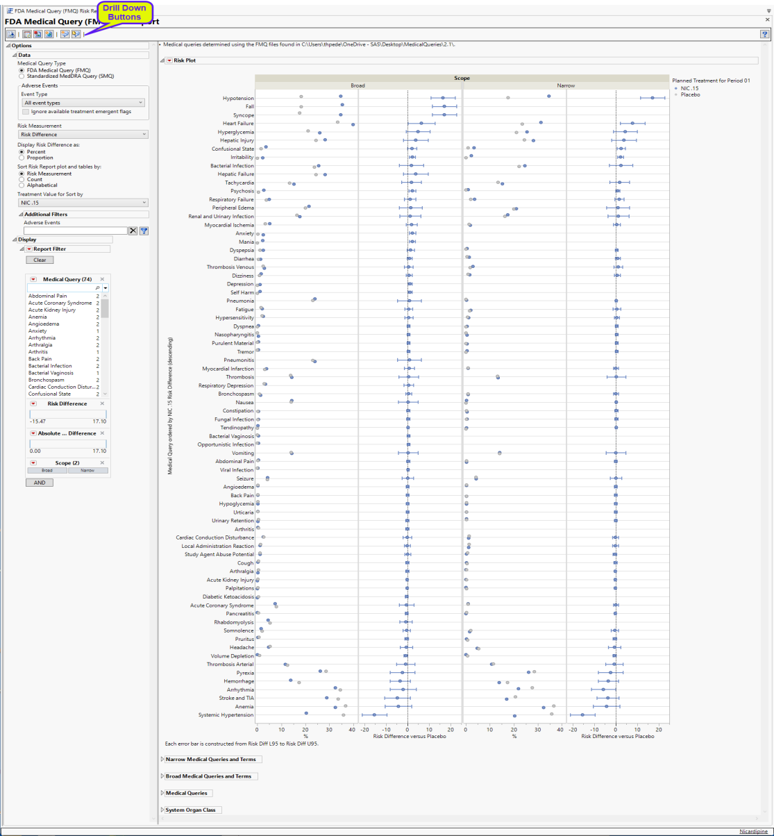
Task: Select Anemia in Medical Query list
Action: click(37, 317)
